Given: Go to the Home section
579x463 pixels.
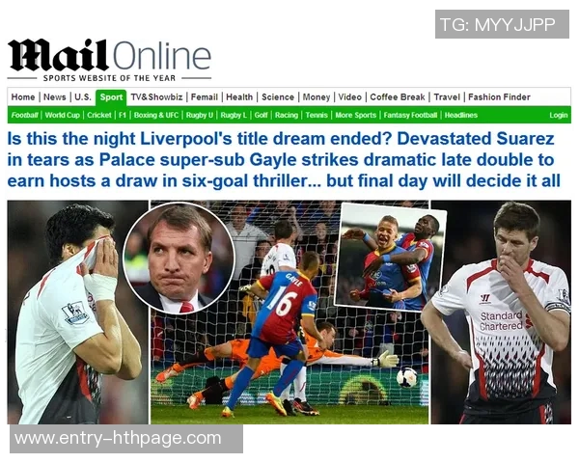Looking at the screenshot, I should click(x=23, y=97).
